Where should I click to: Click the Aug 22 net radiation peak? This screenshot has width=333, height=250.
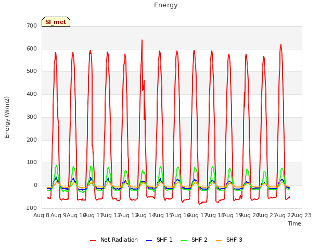click(x=281, y=45)
